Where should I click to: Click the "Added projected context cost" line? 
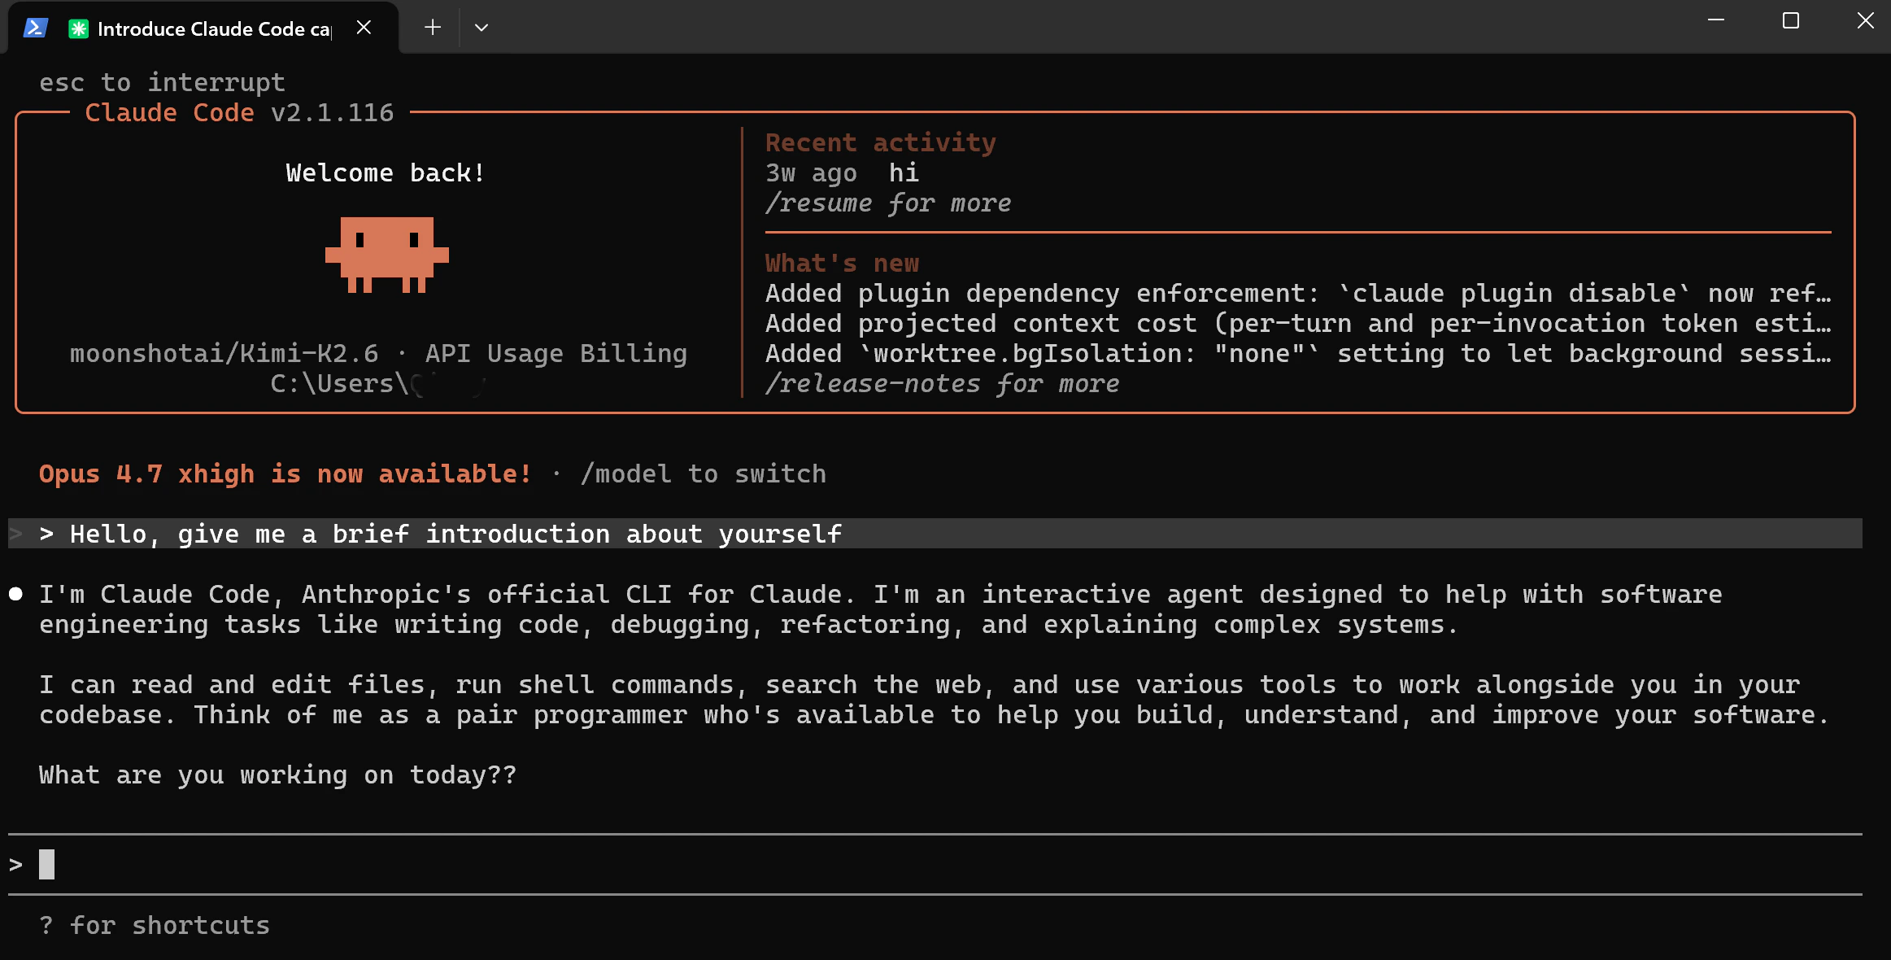point(1298,323)
